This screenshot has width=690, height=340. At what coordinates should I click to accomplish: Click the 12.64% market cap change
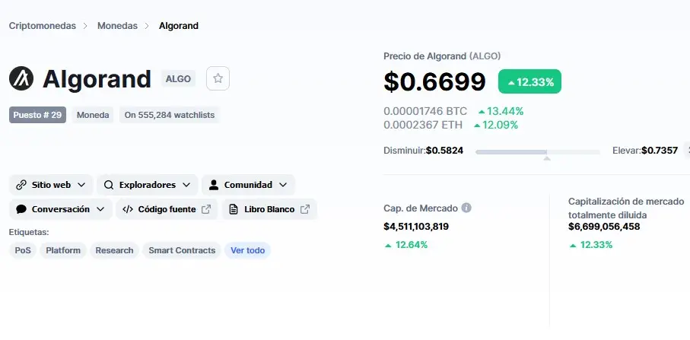point(406,245)
